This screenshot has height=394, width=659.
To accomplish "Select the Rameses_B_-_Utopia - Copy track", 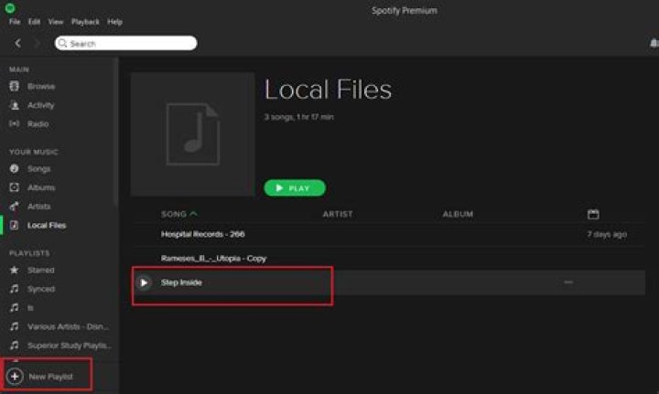I will tap(214, 259).
